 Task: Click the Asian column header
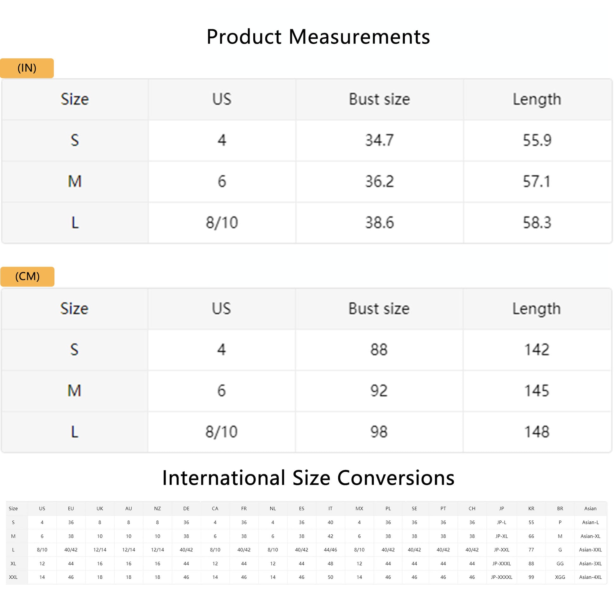(x=590, y=509)
